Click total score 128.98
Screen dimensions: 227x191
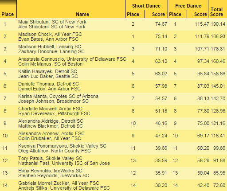(x=218, y=111)
